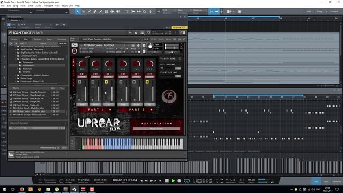This screenshot has width=343, height=193.
Task: Toggle the PART 2 enable dot
Action: pos(151,109)
